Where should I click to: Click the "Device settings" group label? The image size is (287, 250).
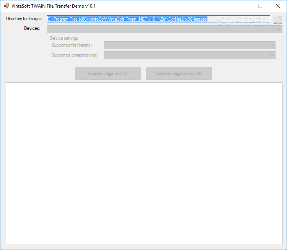64,38
